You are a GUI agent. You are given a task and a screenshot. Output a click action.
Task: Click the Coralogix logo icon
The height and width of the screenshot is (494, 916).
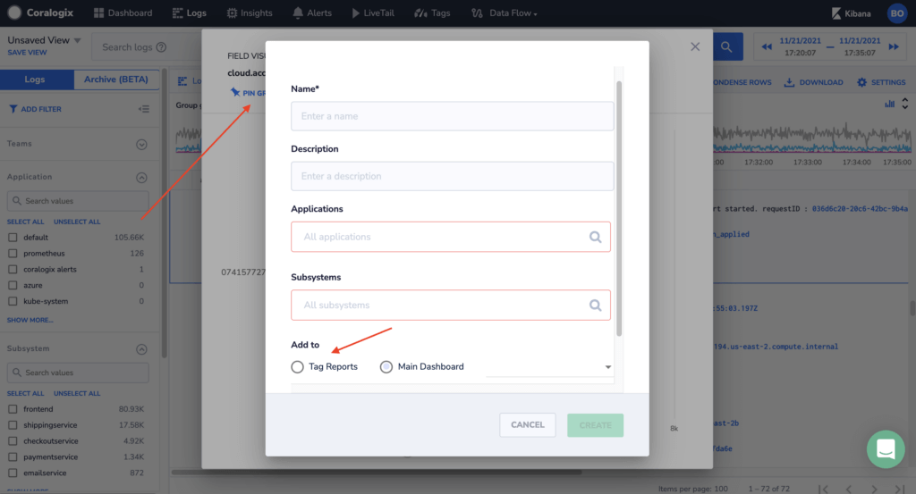click(14, 13)
